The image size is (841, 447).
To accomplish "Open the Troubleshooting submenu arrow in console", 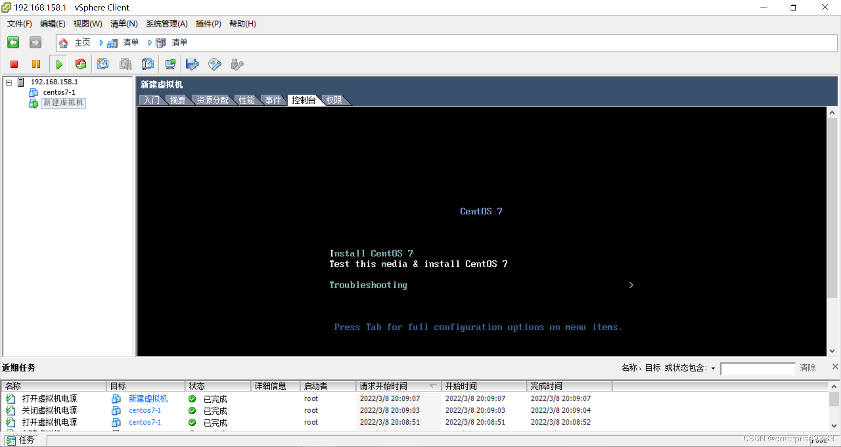I will click(x=631, y=285).
